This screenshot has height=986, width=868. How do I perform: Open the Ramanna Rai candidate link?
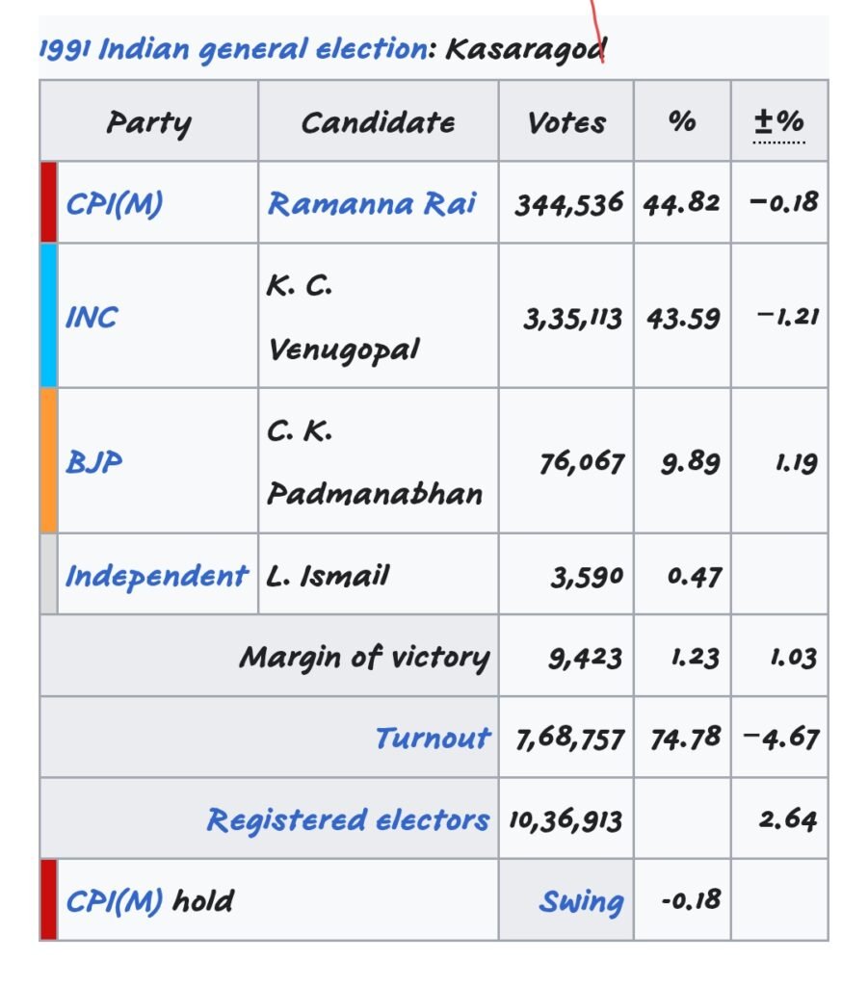coord(372,203)
